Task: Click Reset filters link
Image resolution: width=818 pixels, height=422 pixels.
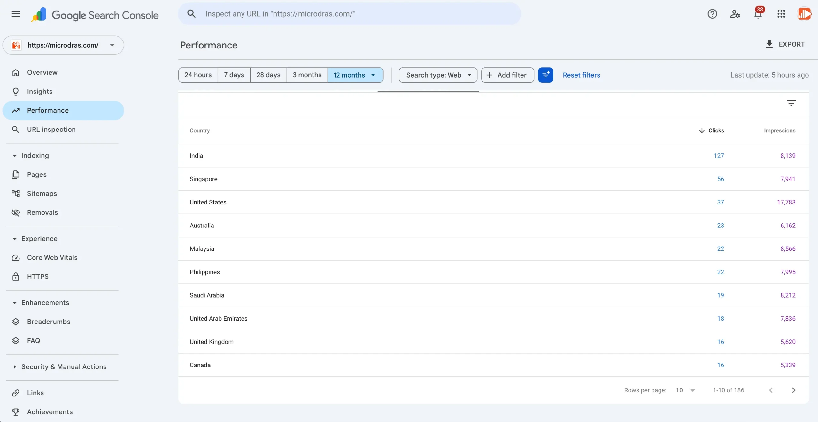Action: point(581,75)
